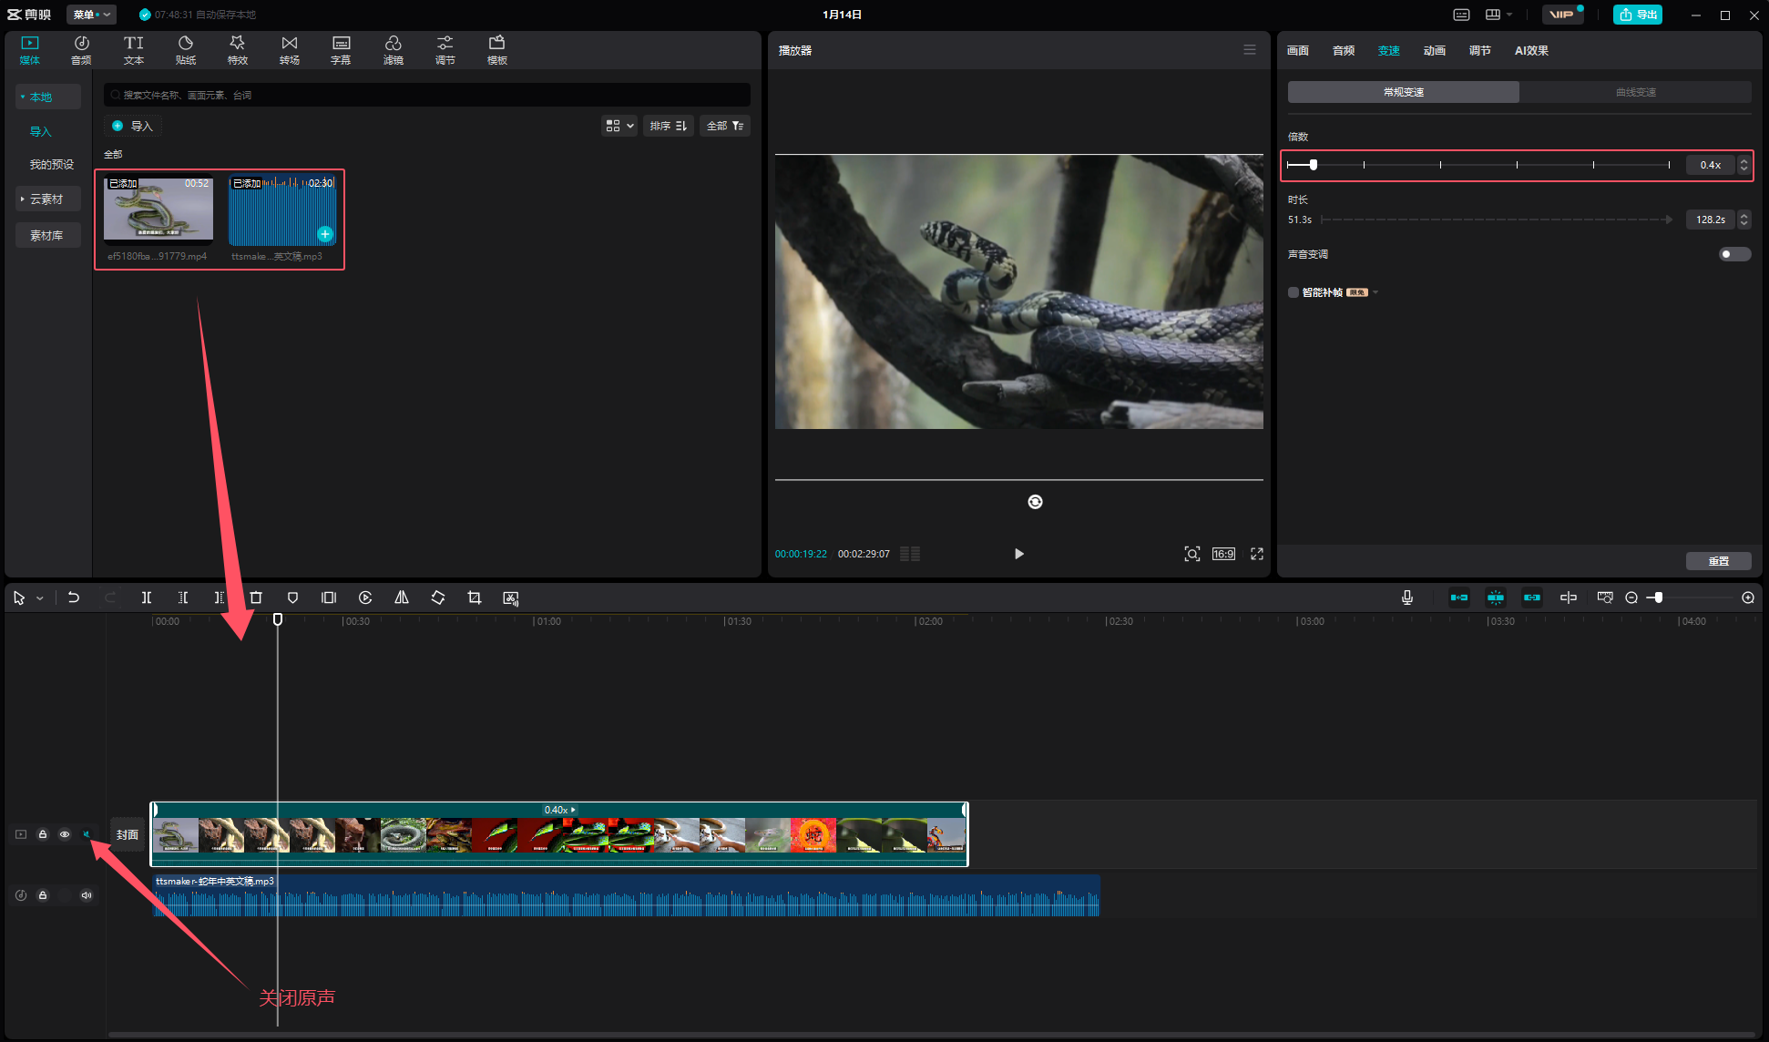This screenshot has height=1042, width=1769.
Task: Switch to the 音频 tab in inspector
Action: [1344, 50]
